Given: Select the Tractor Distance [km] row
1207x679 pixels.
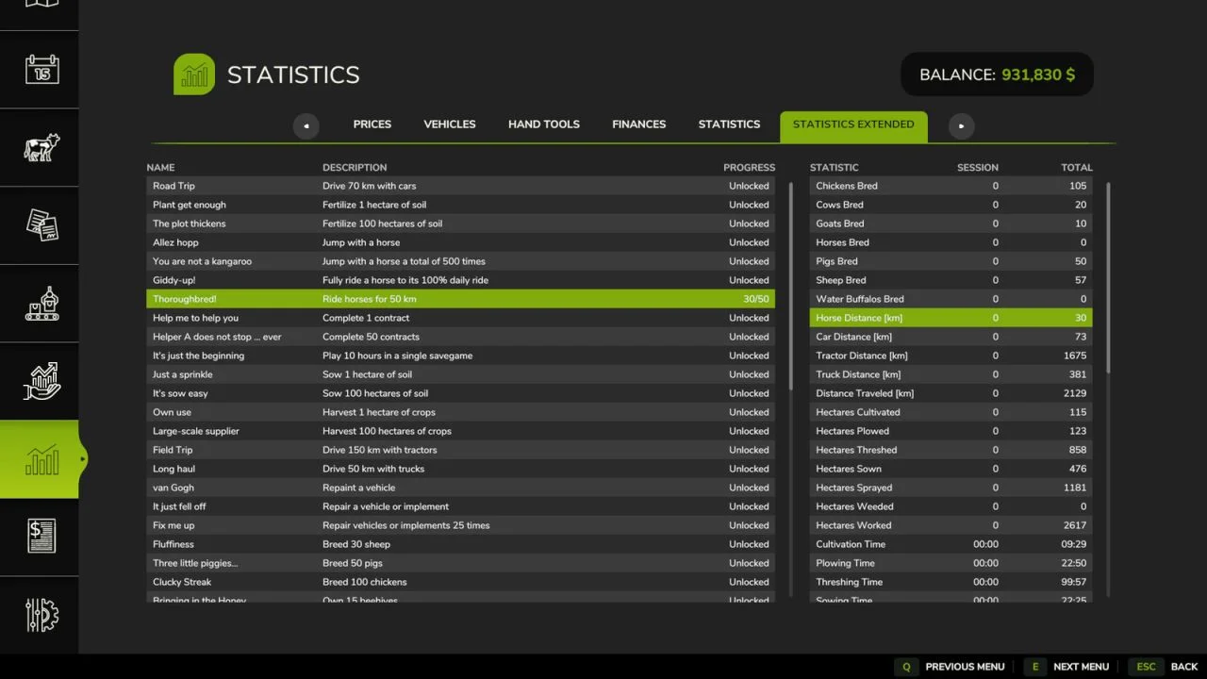Looking at the screenshot, I should [951, 356].
